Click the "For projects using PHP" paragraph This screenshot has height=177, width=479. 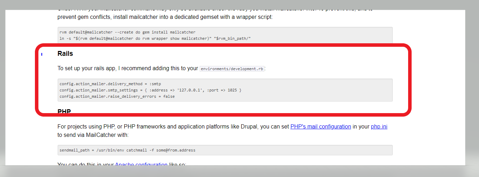pyautogui.click(x=222, y=131)
